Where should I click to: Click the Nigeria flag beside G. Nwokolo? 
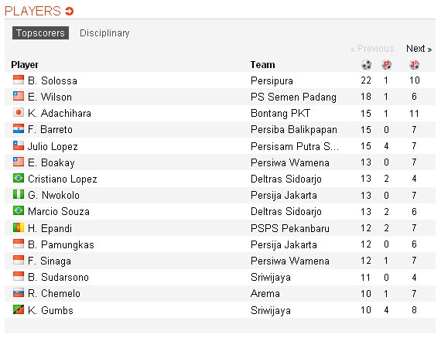(x=19, y=194)
